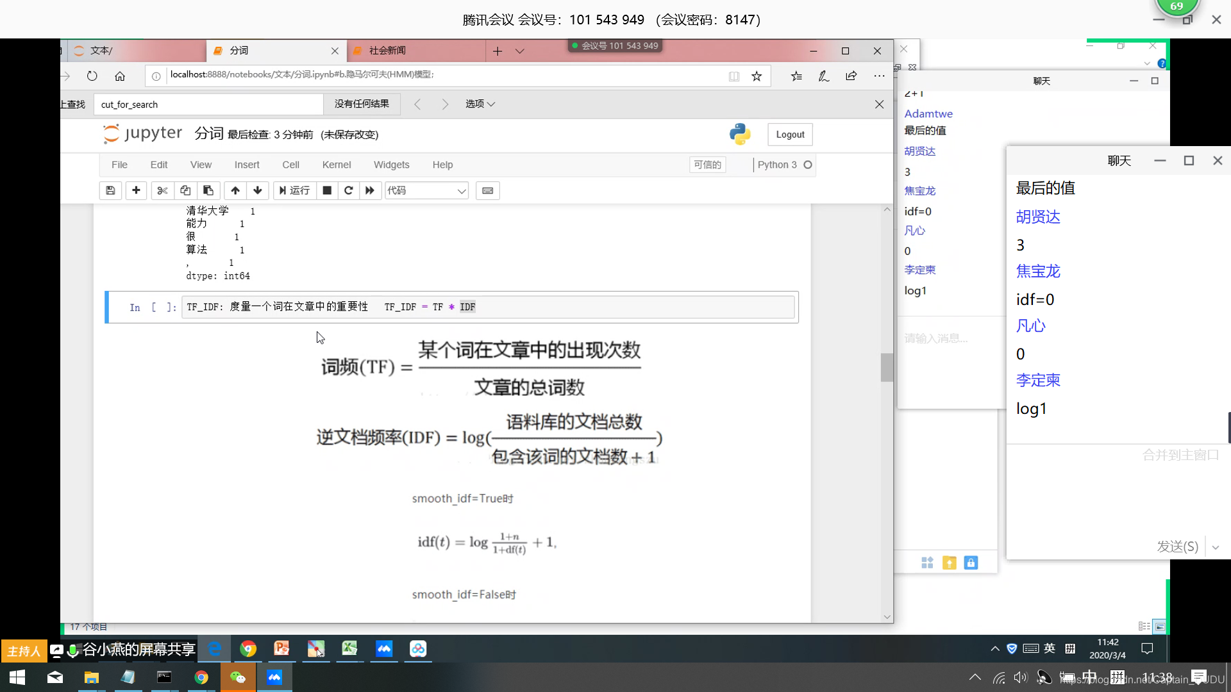This screenshot has height=692, width=1231.
Task: Click the notebook vertical scrollbar thumb
Action: click(x=887, y=367)
